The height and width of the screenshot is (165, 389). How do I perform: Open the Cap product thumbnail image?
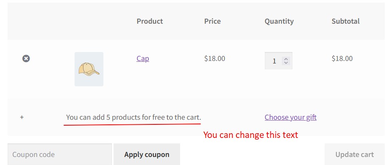tap(89, 69)
